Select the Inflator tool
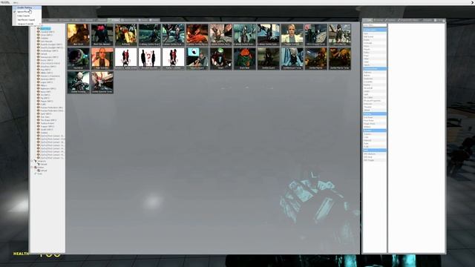Image resolution: width=475 pixels, height=267 pixels. tap(375, 127)
